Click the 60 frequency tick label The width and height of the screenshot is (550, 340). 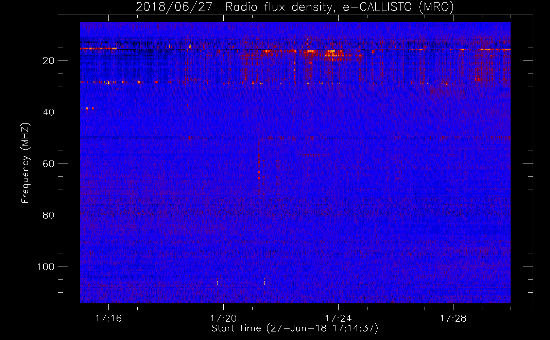[x=49, y=164]
